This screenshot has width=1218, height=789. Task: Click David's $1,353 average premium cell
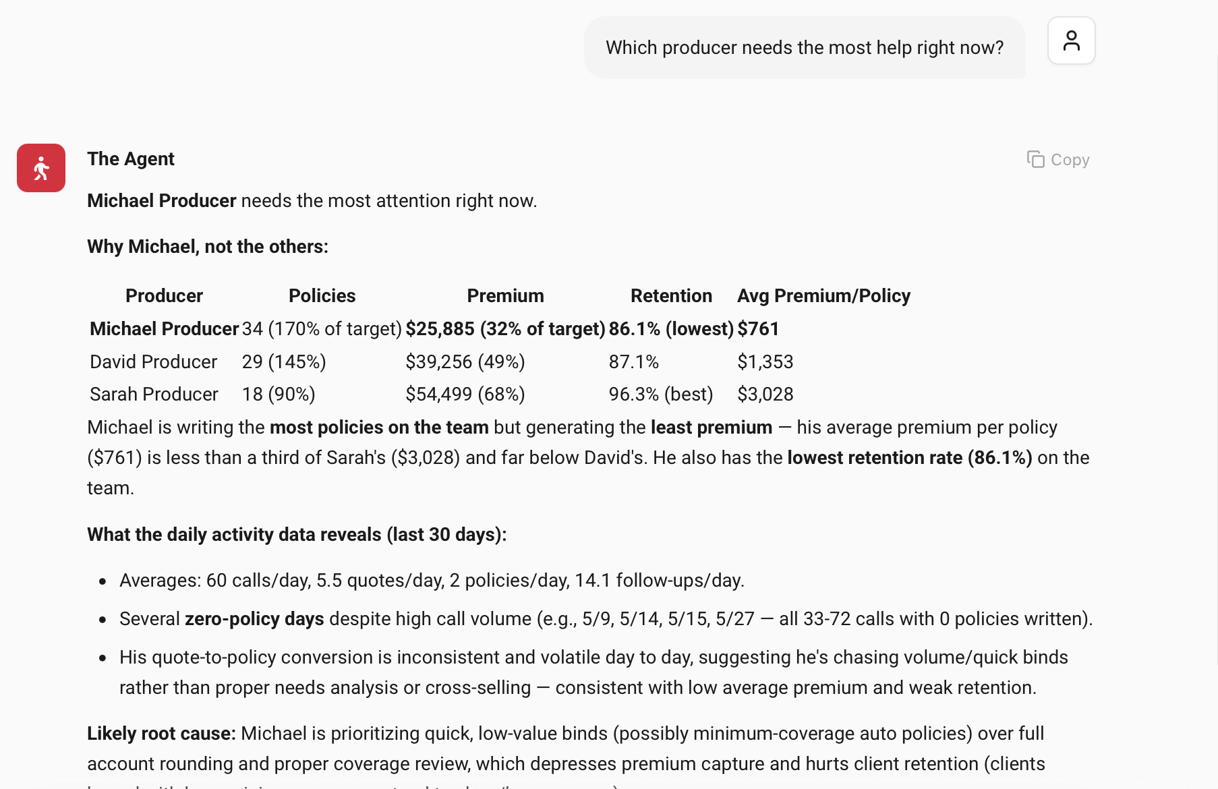coord(765,362)
